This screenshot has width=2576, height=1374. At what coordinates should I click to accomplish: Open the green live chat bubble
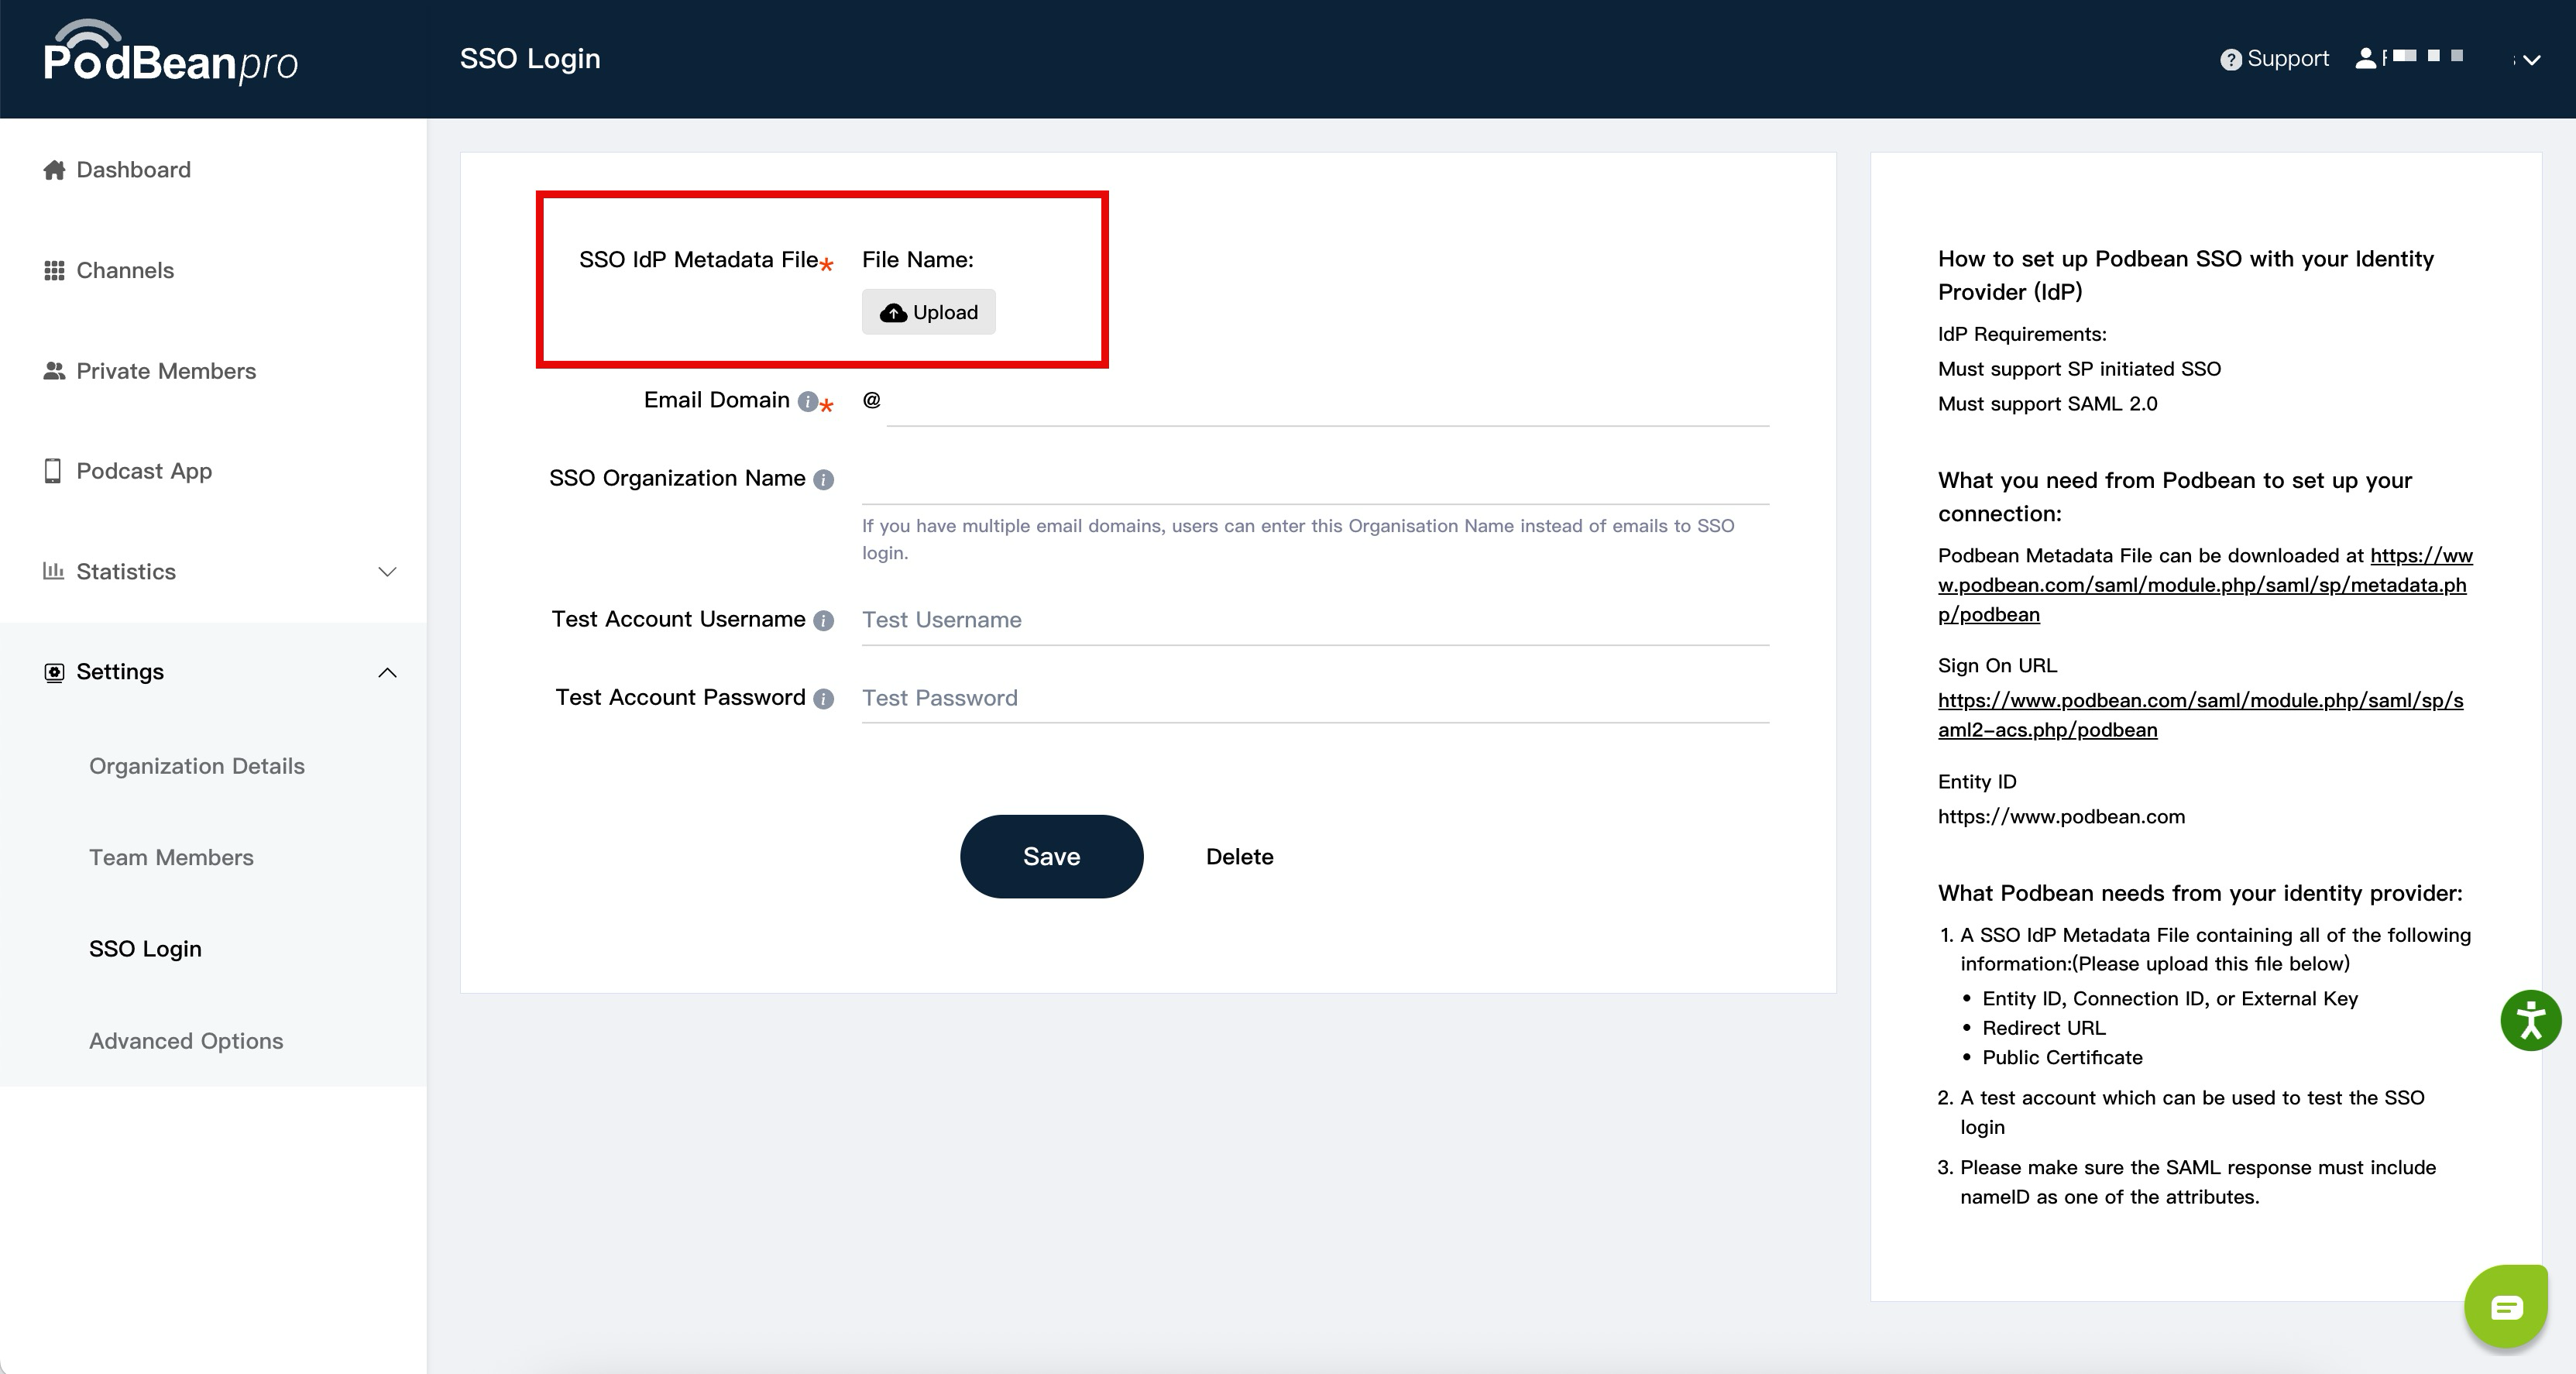pyautogui.click(x=2505, y=1306)
